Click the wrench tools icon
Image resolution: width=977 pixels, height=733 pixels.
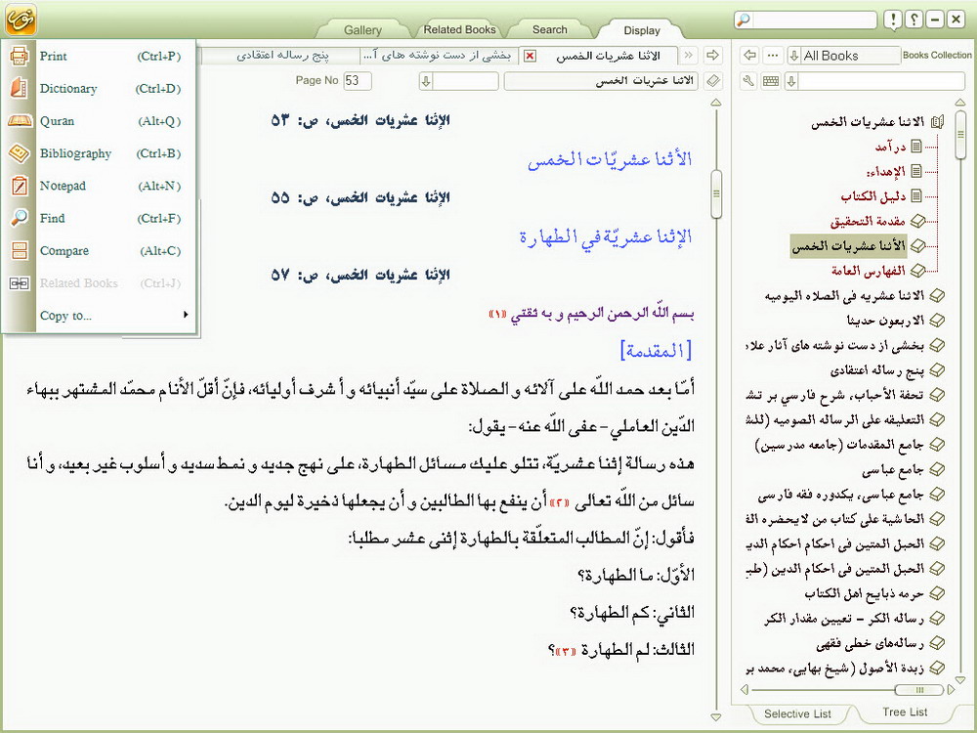point(748,81)
